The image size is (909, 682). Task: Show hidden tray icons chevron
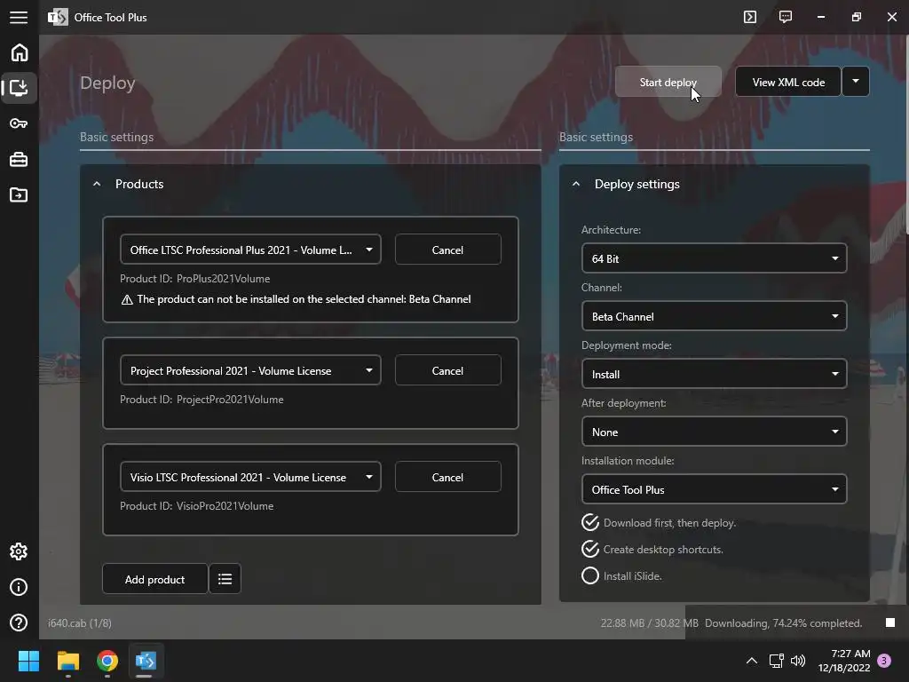[x=751, y=661]
